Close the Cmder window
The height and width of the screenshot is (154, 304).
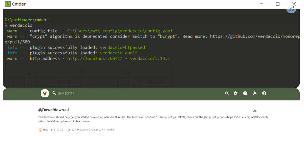point(294,4)
